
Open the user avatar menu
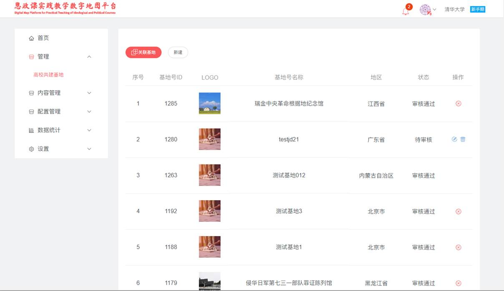(x=426, y=10)
